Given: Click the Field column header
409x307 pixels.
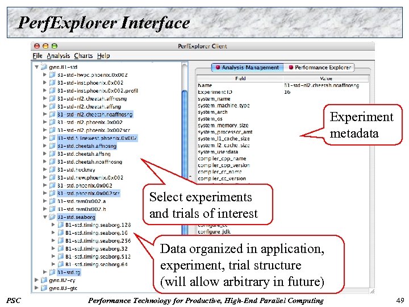Looking at the screenshot, I should click(240, 78).
